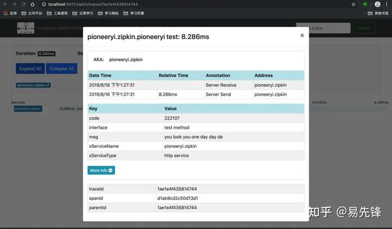Click the Collapse All button

coord(62,69)
